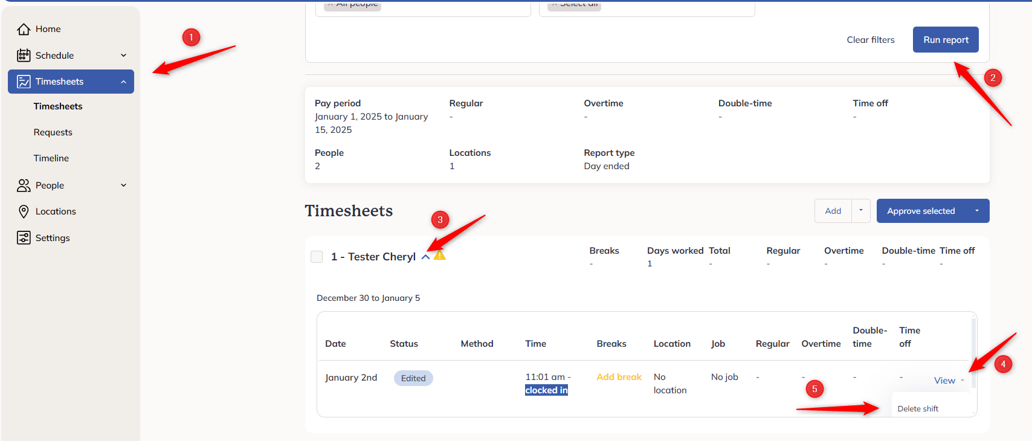
Task: Open the Add button dropdown arrow
Action: click(x=861, y=211)
